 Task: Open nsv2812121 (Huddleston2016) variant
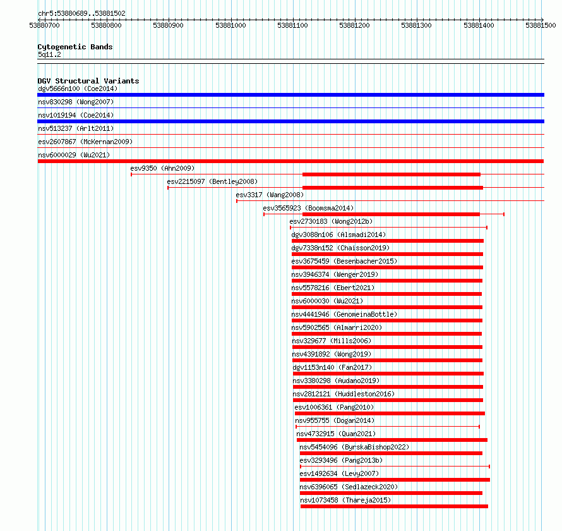(344, 394)
